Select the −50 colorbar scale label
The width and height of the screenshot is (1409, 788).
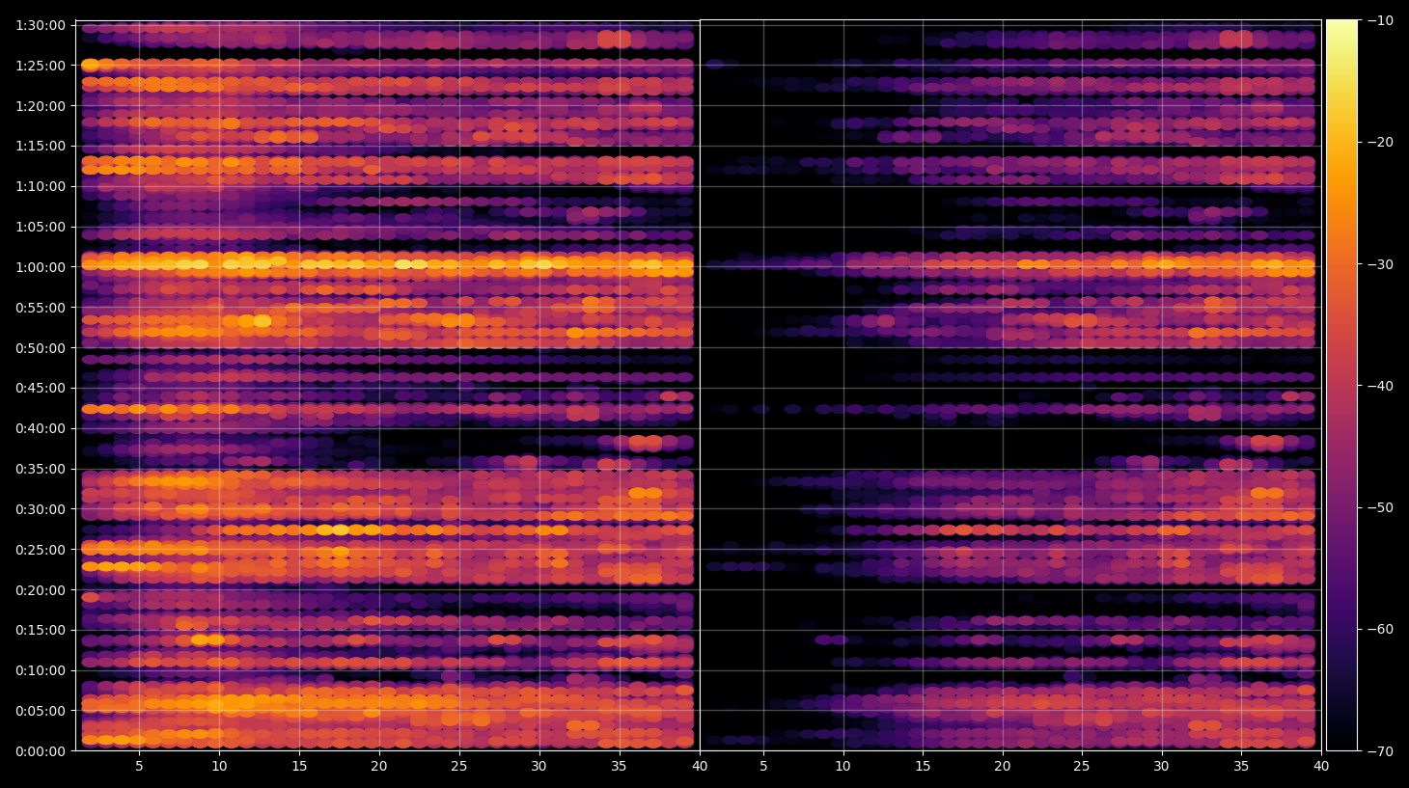[1381, 507]
